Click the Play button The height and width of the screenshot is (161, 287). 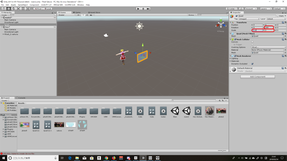click(x=138, y=9)
